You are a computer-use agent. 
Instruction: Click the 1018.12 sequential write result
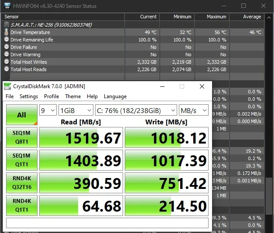pyautogui.click(x=167, y=137)
